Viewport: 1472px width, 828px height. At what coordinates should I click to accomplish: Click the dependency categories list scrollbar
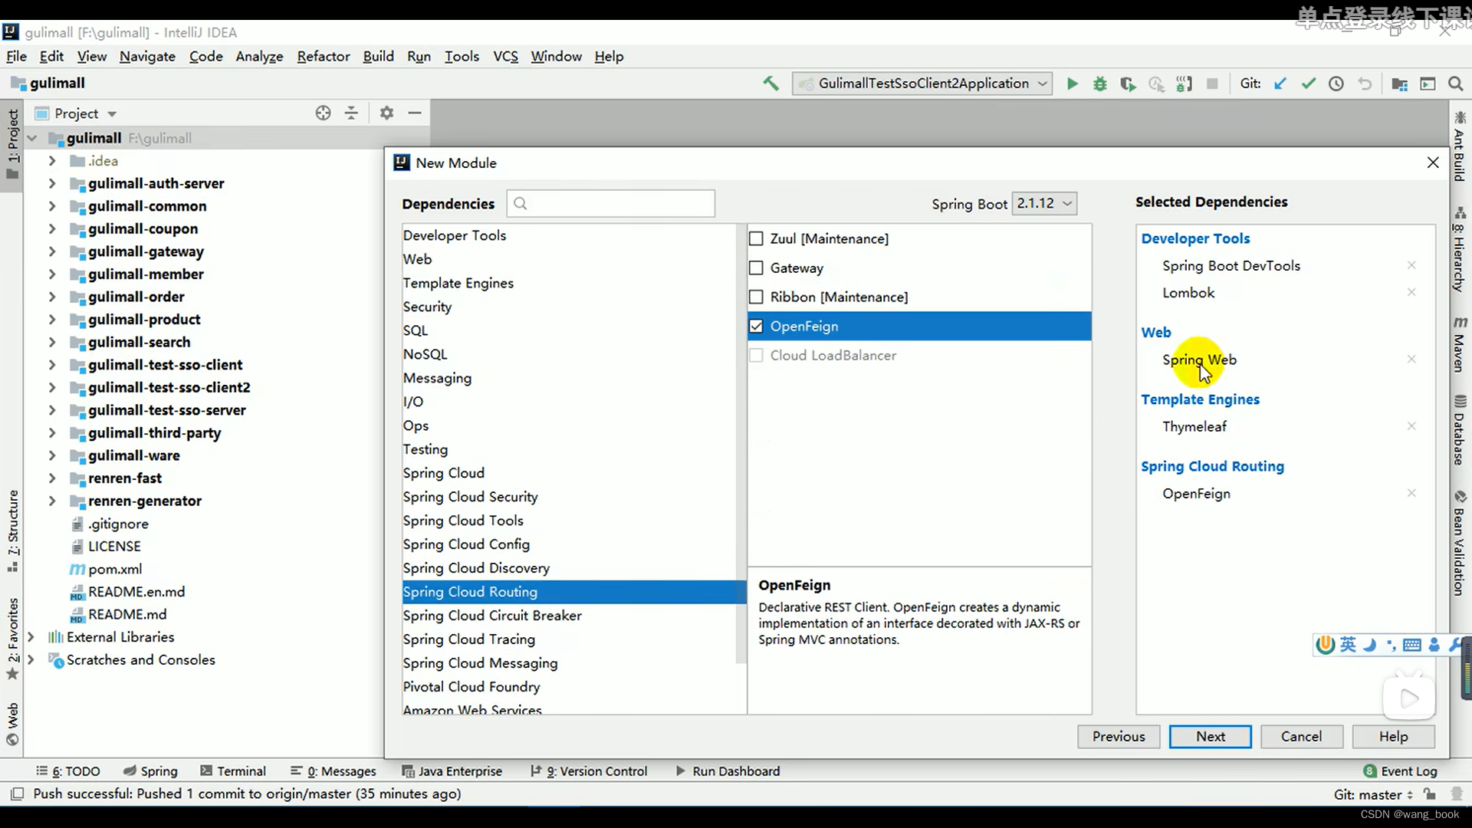coord(741,443)
